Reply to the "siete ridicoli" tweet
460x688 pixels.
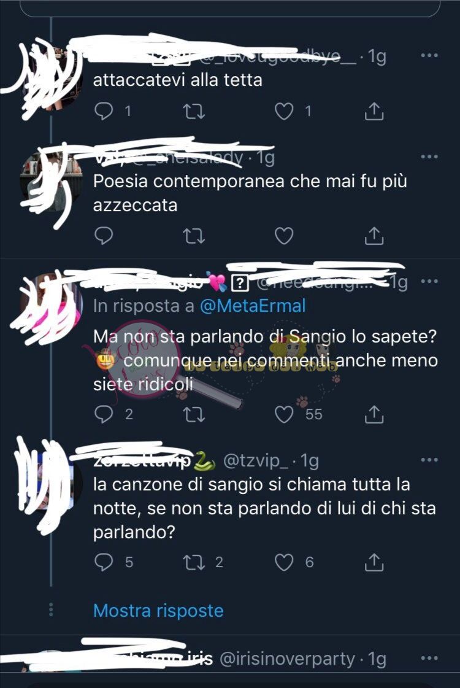point(104,414)
